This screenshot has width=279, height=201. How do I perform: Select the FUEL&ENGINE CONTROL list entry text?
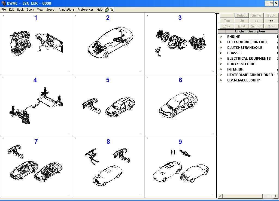(247, 42)
